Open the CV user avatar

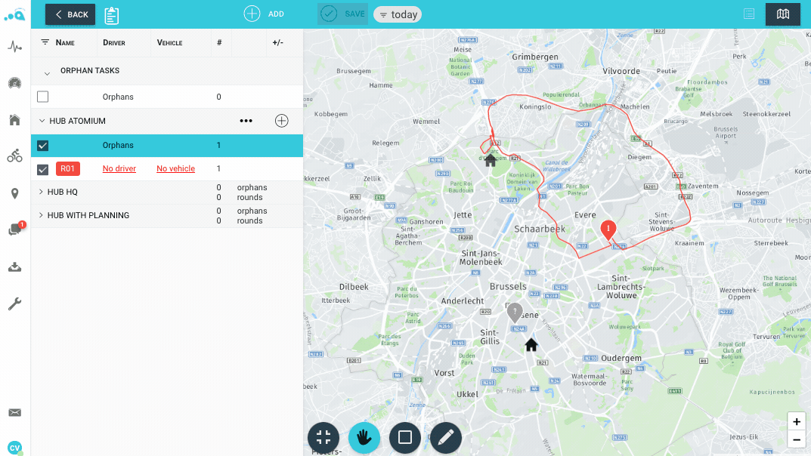pyautogui.click(x=14, y=447)
